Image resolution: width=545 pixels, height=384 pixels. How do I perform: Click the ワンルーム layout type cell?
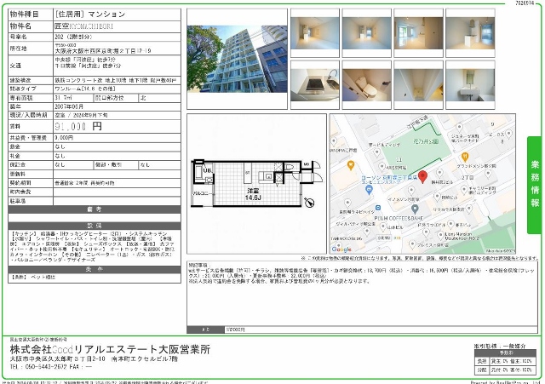[x=117, y=89]
